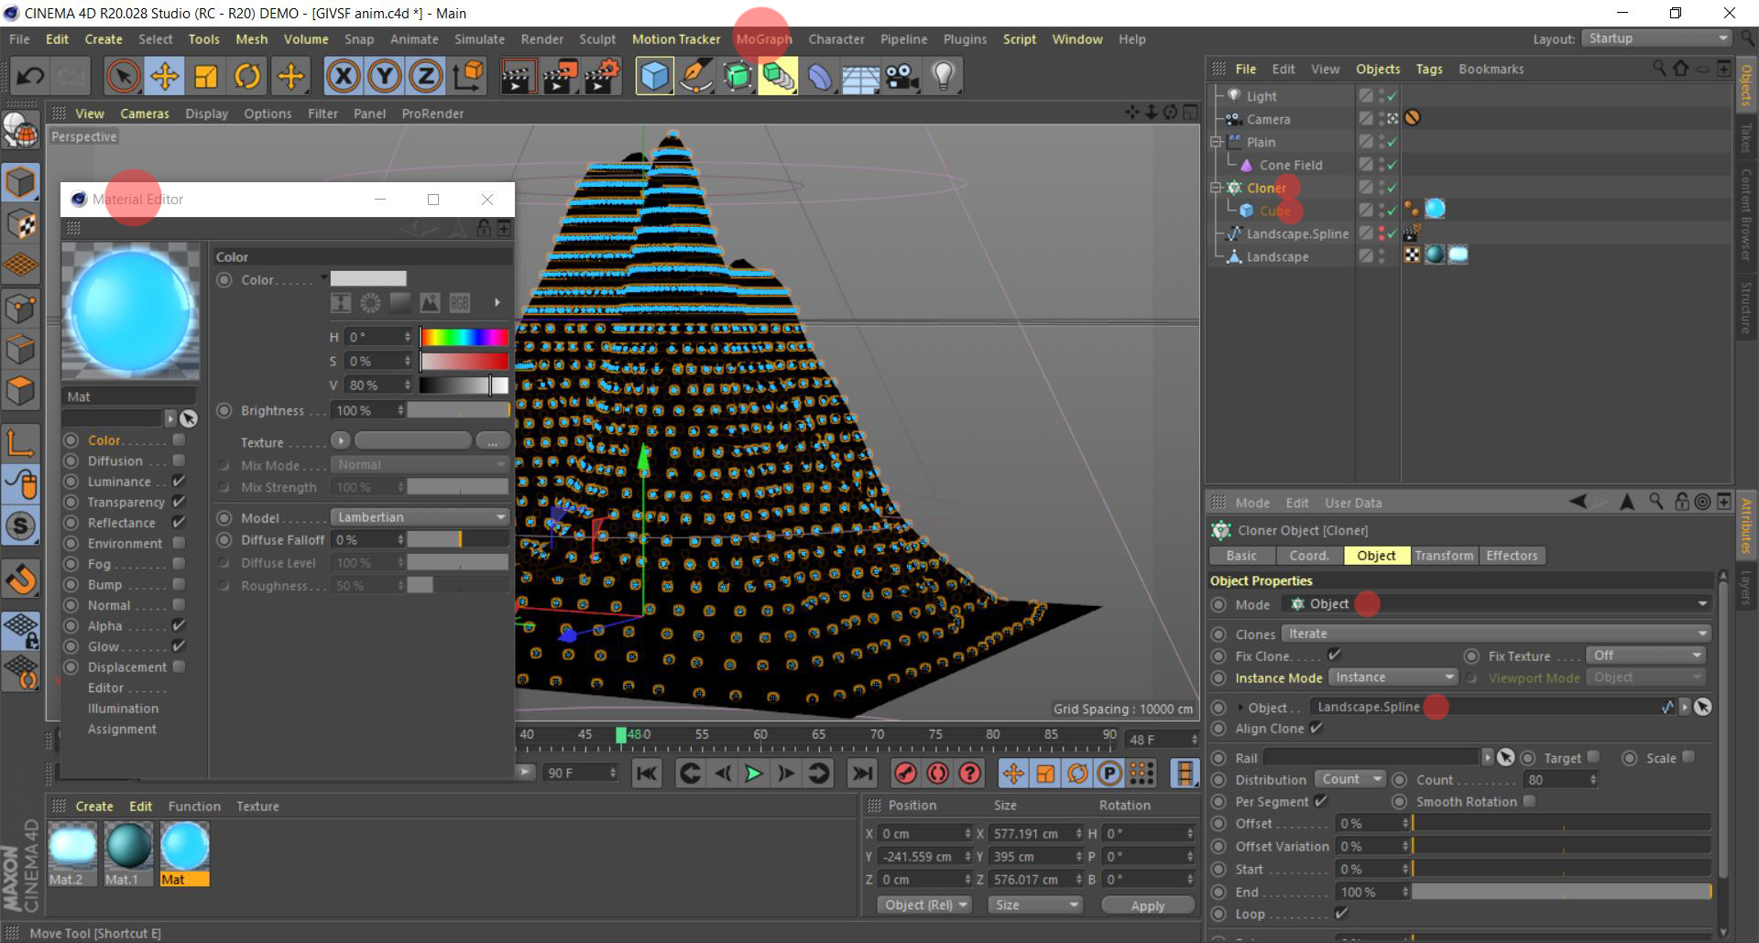The image size is (1759, 943).
Task: Toggle the Per Segment checkbox
Action: pos(1321,801)
